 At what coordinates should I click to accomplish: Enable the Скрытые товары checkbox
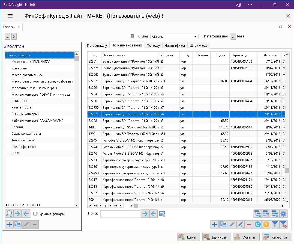35,214
